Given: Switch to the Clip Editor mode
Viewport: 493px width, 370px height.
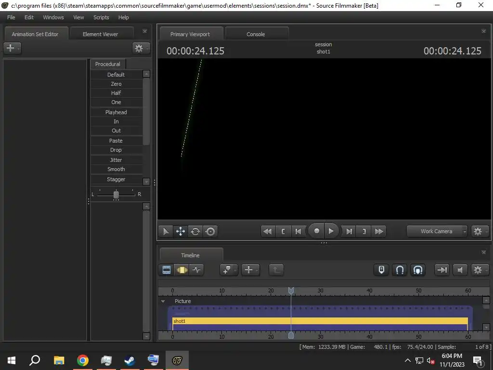Looking at the screenshot, I should coord(166,270).
